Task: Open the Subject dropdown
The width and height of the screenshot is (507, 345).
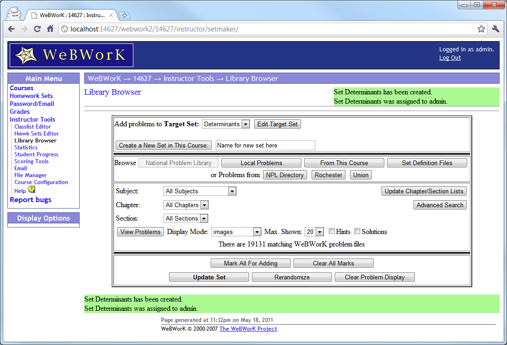Action: coord(200,191)
